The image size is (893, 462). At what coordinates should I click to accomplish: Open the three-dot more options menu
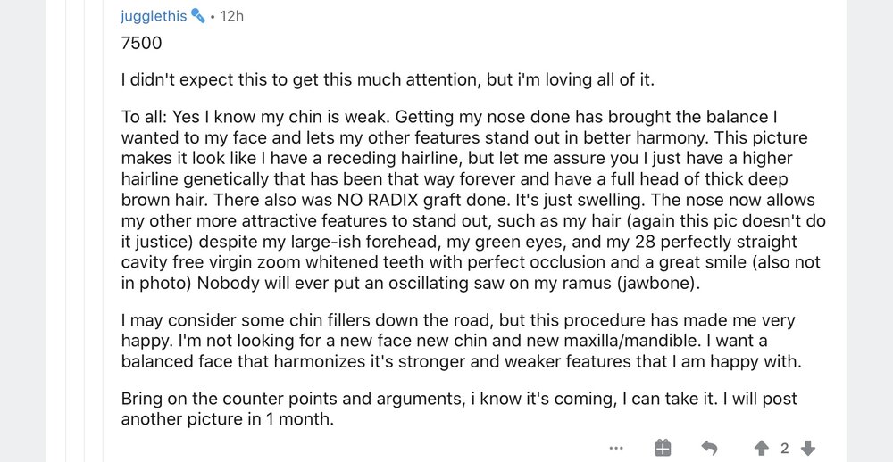click(x=615, y=449)
